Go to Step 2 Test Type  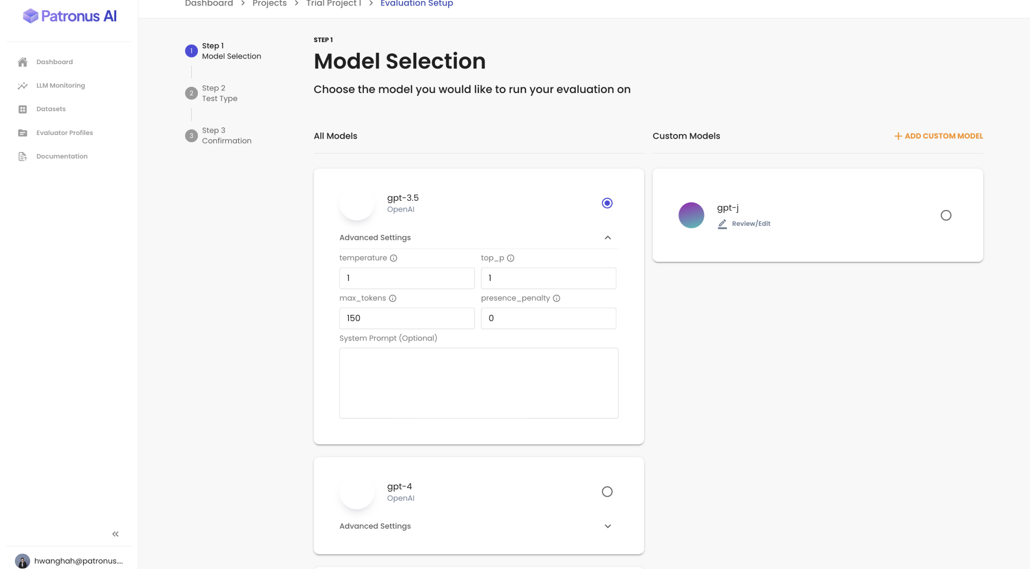[219, 93]
